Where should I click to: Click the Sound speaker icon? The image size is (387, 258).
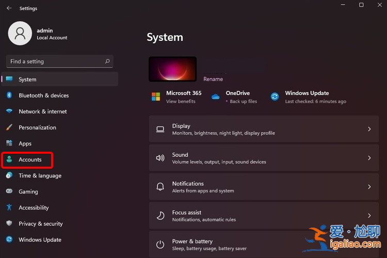click(x=160, y=158)
